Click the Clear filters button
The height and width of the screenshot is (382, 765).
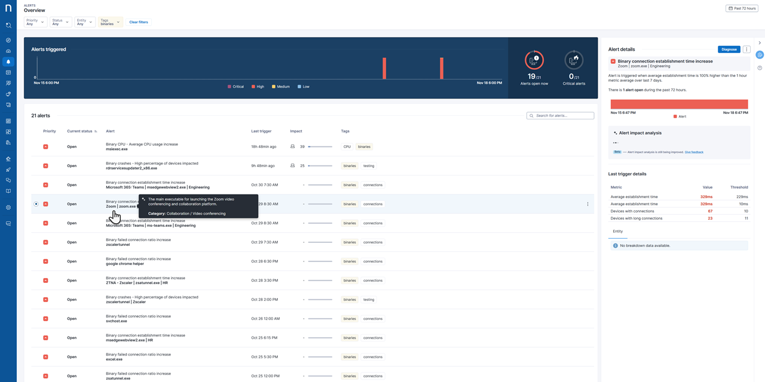[x=138, y=22]
